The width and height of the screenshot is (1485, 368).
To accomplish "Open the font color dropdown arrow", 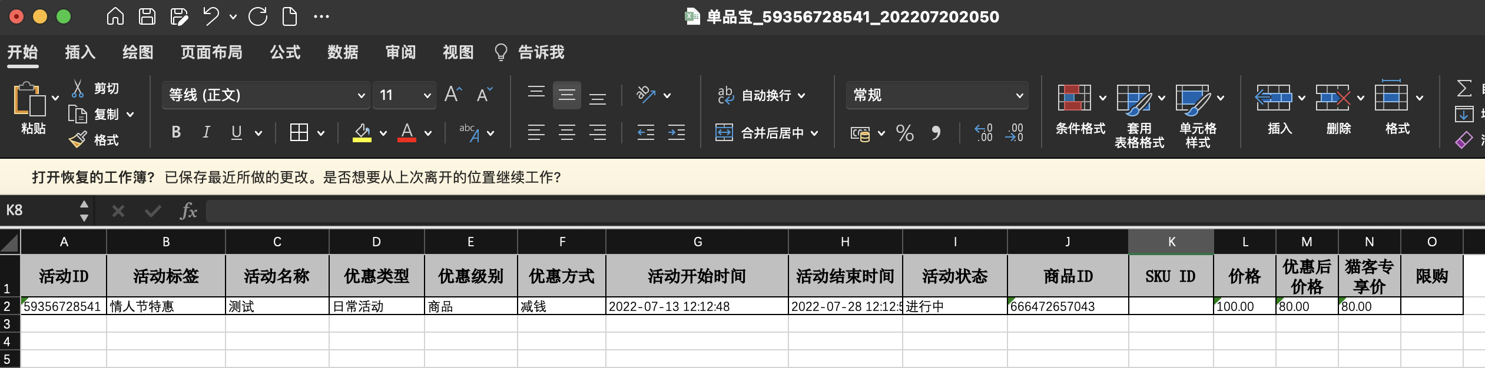I will 428,133.
